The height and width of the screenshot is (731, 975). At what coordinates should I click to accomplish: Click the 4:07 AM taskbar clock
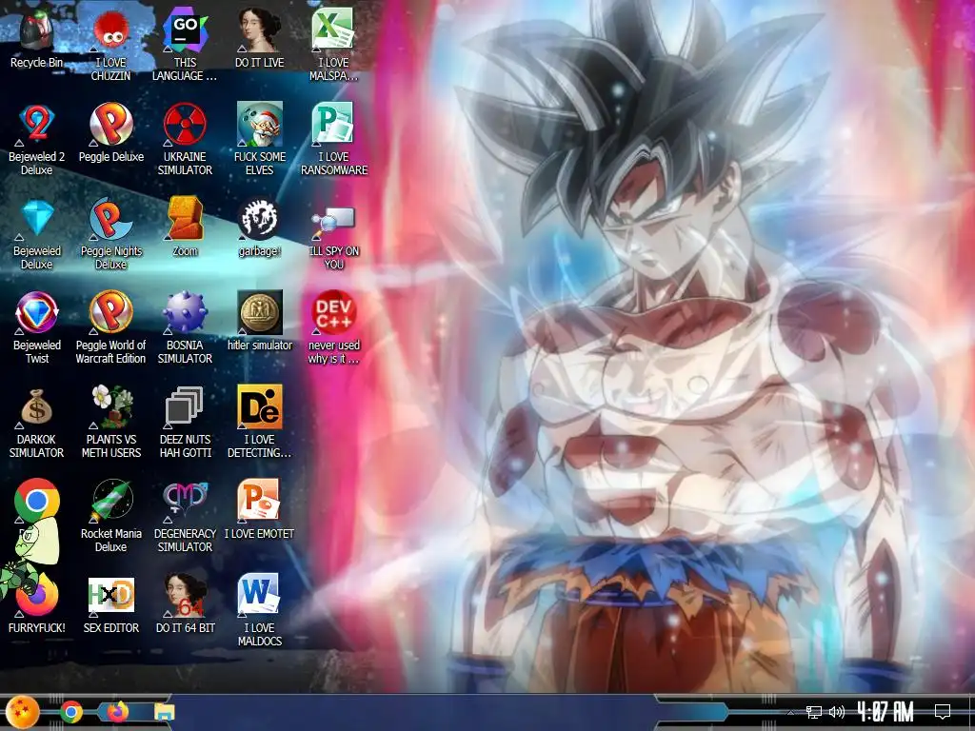885,712
